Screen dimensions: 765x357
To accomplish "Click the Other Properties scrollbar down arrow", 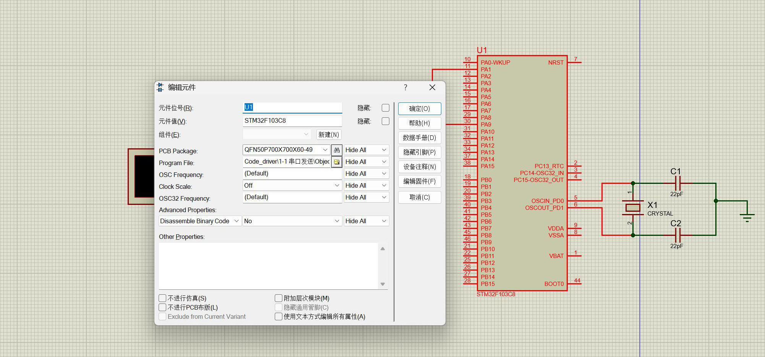I will click(382, 284).
